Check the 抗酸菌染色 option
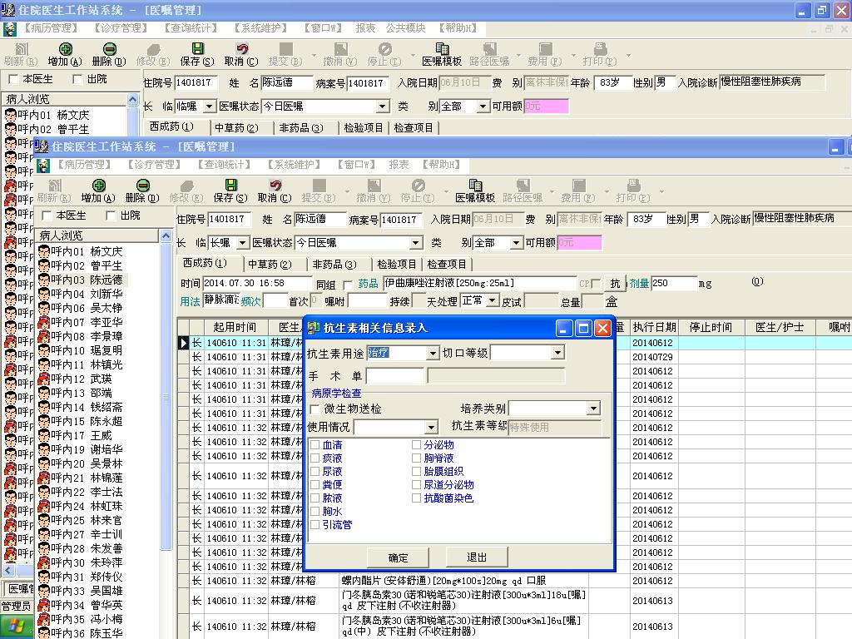 point(416,498)
